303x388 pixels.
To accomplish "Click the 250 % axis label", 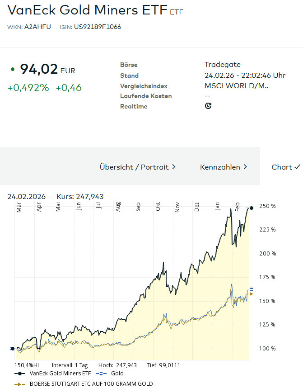I will tap(267, 206).
